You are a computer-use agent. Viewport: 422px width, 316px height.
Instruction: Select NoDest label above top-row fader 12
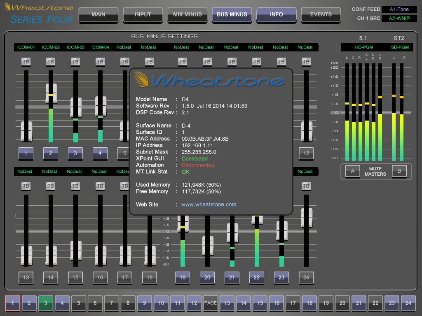click(305, 47)
